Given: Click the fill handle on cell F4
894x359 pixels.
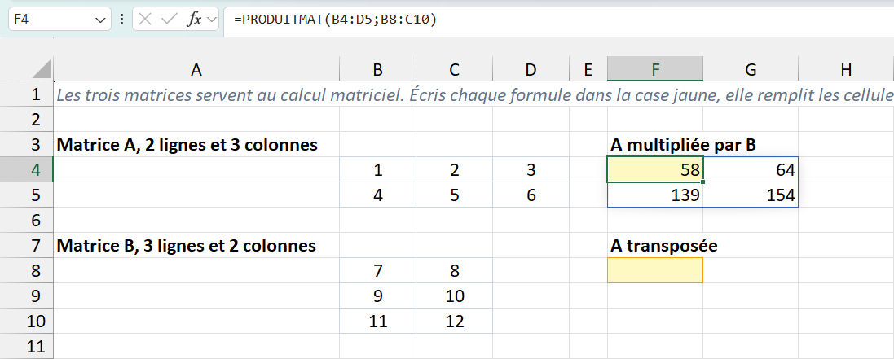Looking at the screenshot, I should pyautogui.click(x=703, y=182).
